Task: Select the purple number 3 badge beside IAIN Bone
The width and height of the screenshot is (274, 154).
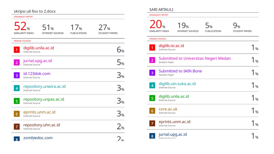Action: (152, 73)
